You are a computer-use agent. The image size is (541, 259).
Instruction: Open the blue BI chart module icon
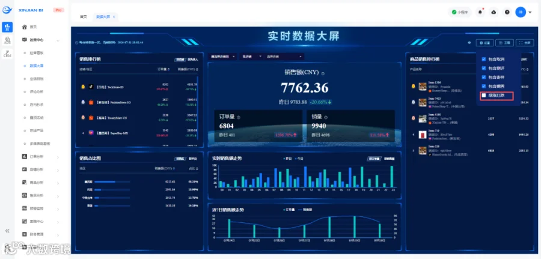coord(7,27)
